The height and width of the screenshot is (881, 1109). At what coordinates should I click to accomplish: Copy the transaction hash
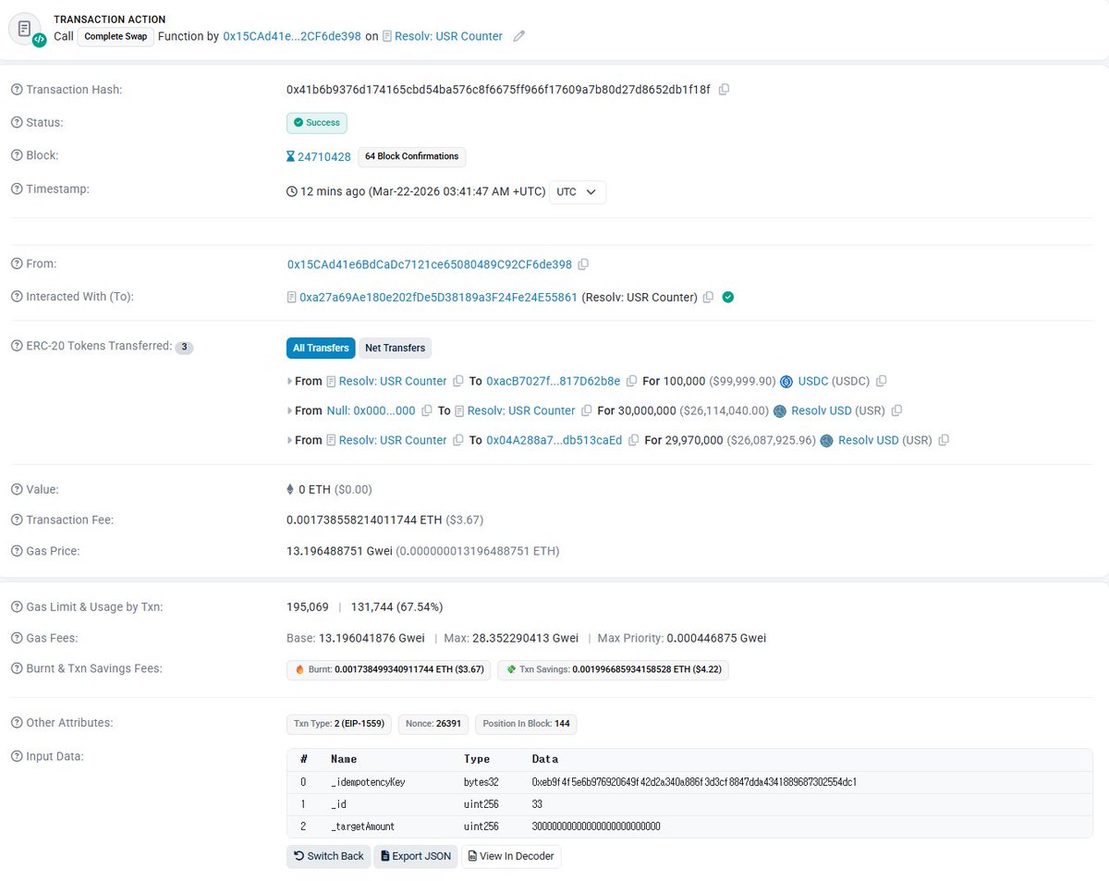click(724, 89)
